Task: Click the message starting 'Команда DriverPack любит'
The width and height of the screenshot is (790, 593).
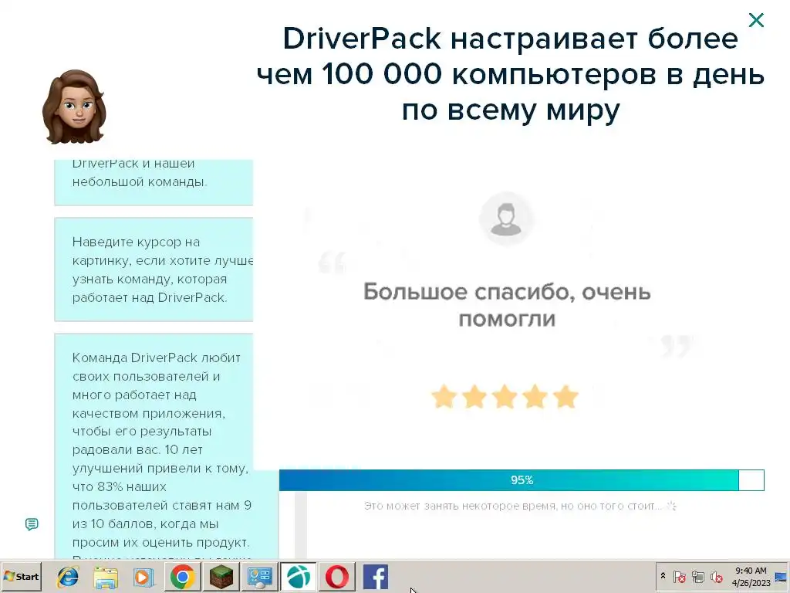Action: (x=167, y=446)
